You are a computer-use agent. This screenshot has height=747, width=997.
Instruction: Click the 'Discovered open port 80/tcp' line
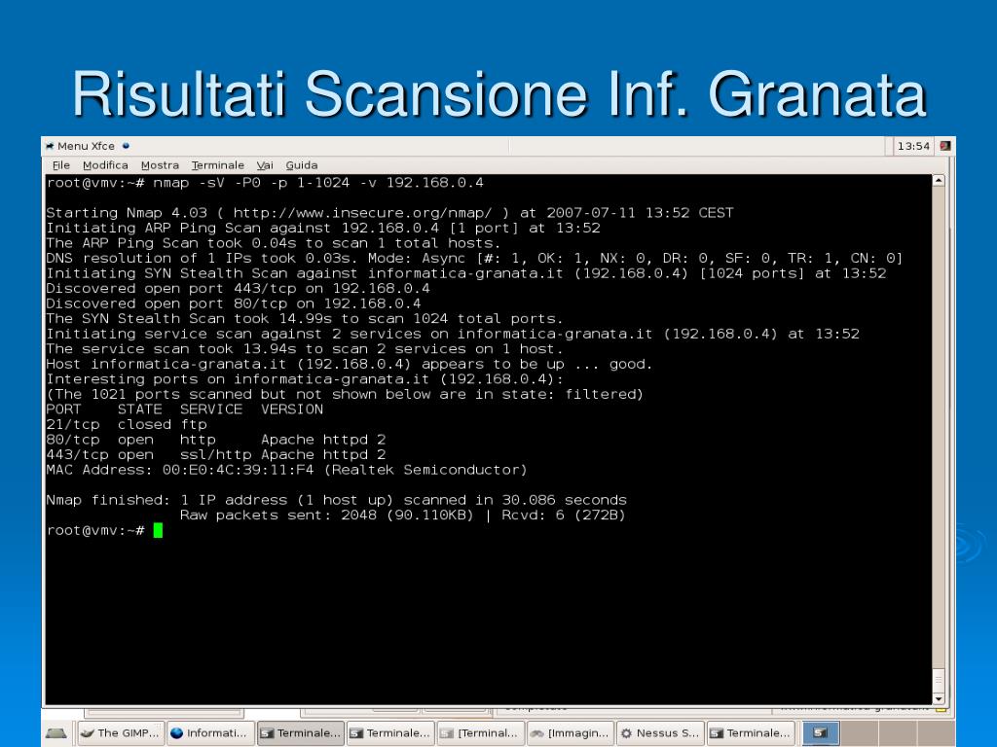234,303
